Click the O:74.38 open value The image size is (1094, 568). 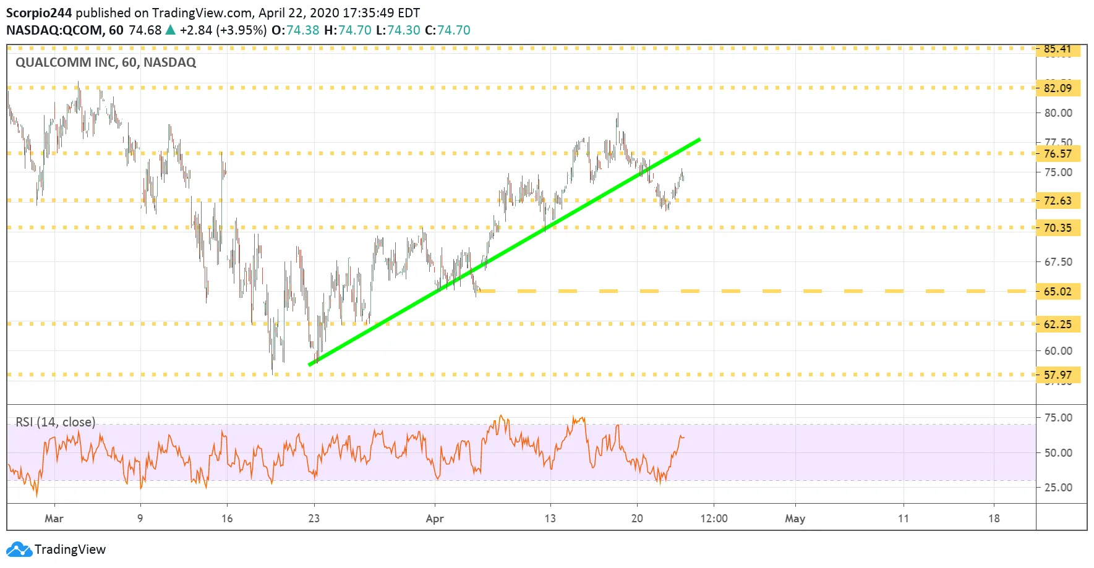(296, 30)
